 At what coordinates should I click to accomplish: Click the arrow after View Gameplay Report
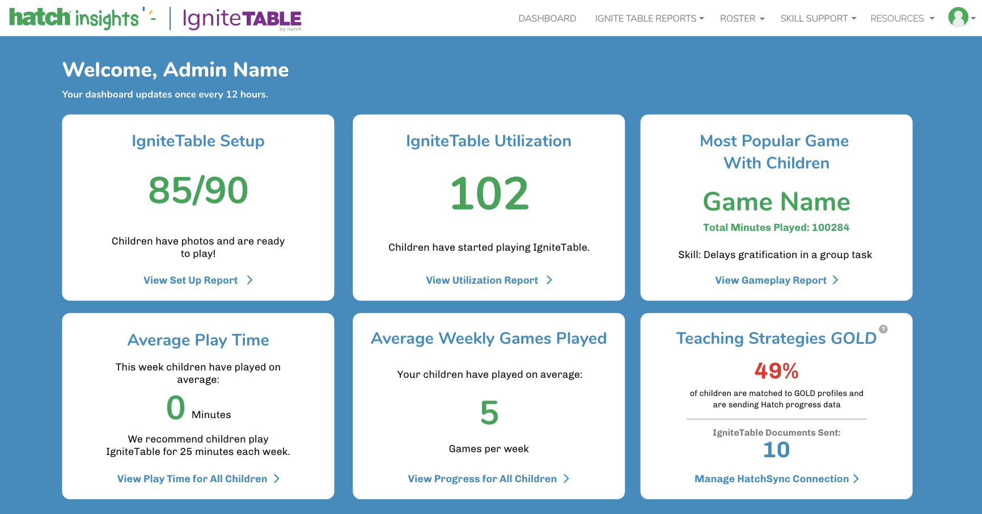835,280
